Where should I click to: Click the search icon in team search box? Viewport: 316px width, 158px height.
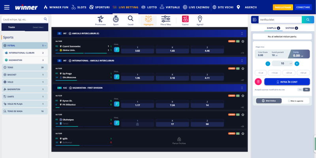click(45, 19)
